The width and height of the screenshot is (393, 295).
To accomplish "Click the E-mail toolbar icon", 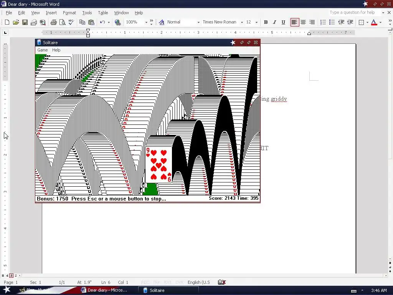I will [34, 22].
